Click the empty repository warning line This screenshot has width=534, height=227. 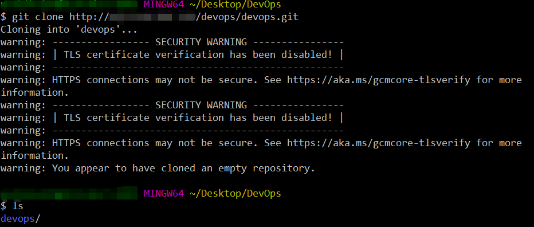(x=158, y=169)
